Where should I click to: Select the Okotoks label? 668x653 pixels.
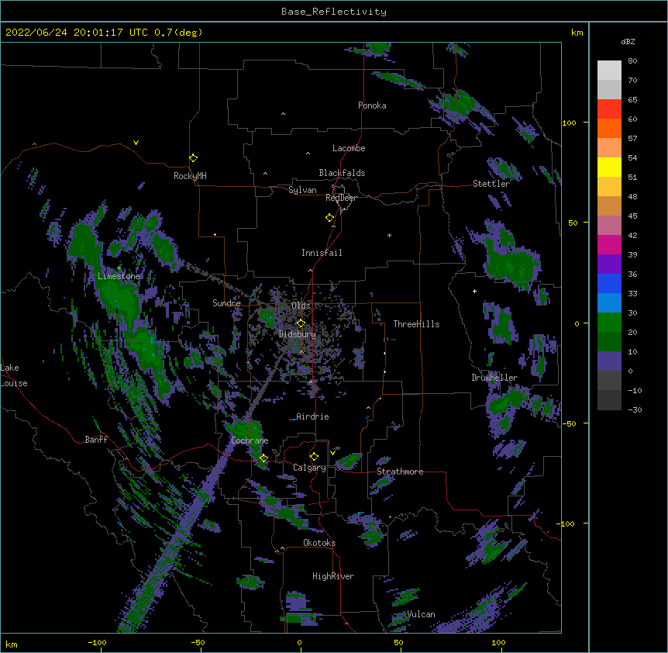(319, 543)
